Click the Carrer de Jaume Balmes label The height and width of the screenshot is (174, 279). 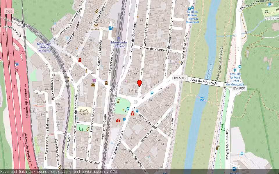[x=47, y=136]
